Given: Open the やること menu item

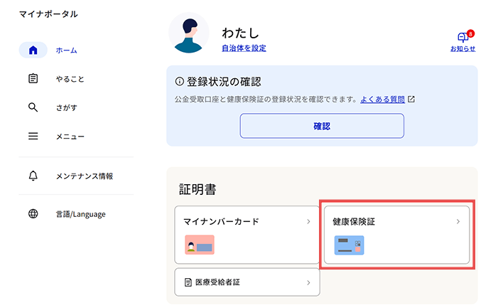Looking at the screenshot, I should pos(70,79).
